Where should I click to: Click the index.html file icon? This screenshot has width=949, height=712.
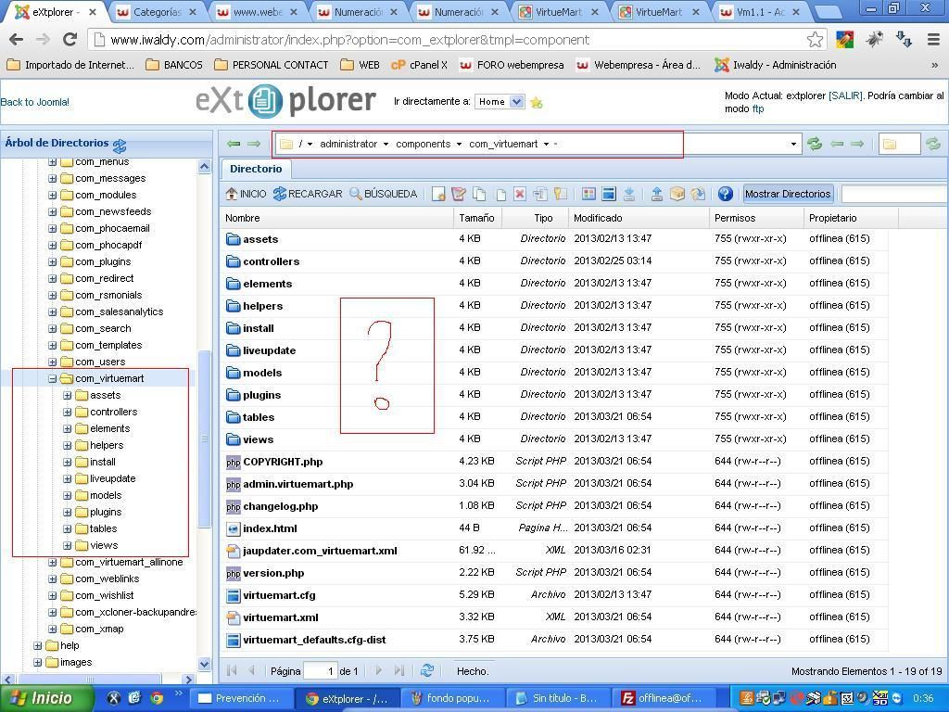(x=233, y=528)
